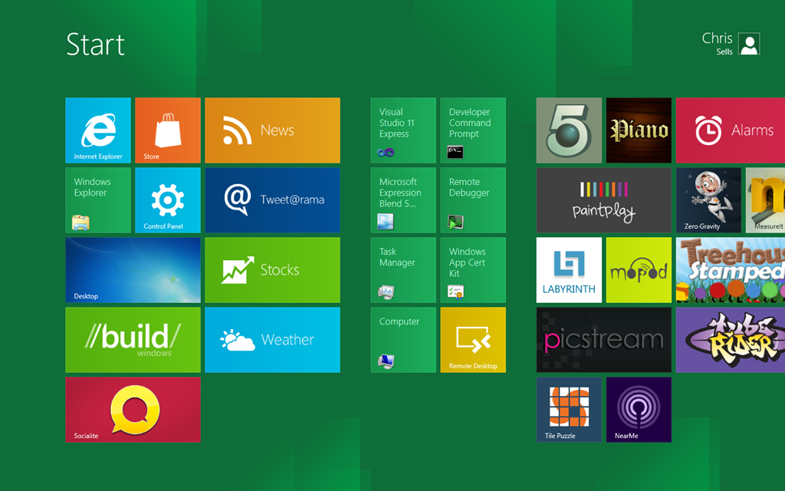Image resolution: width=785 pixels, height=491 pixels.
Task: Launch the Store tile
Action: point(168,130)
